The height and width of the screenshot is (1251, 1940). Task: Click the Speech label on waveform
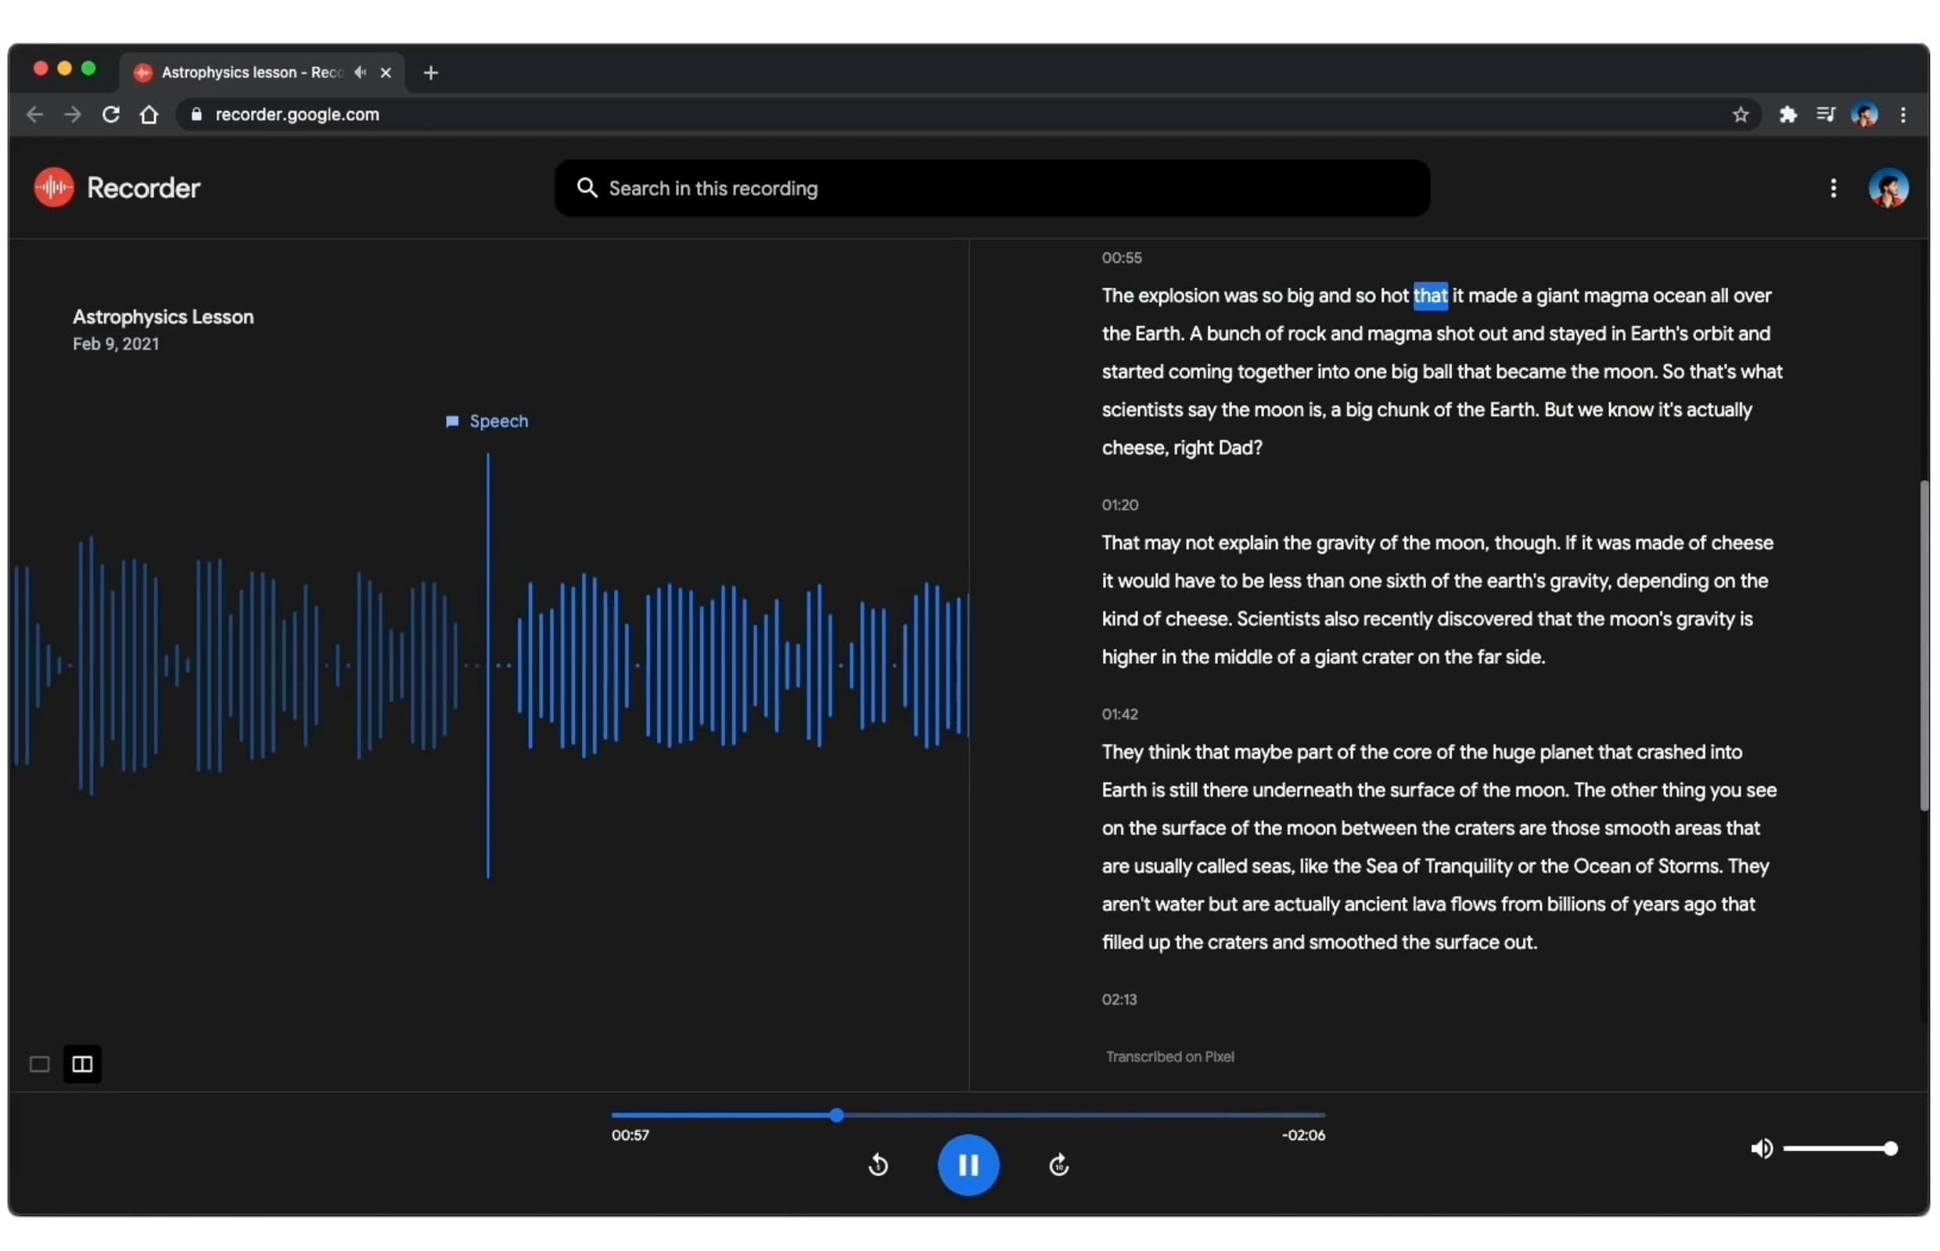point(498,421)
